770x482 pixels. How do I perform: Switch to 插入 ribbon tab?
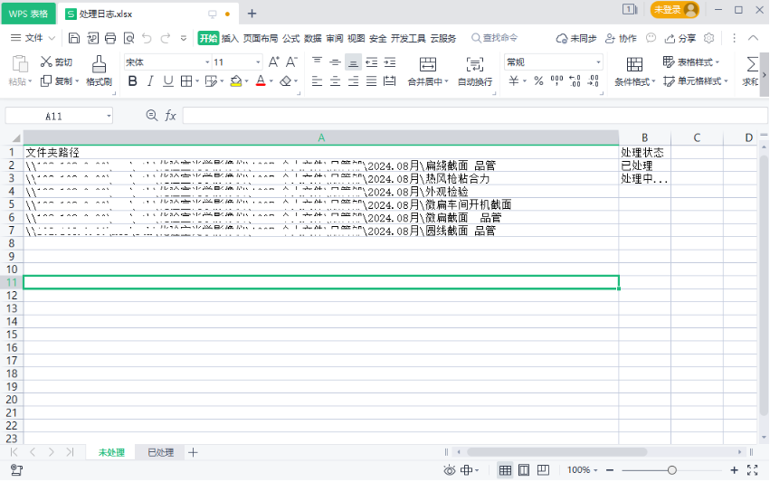click(230, 38)
